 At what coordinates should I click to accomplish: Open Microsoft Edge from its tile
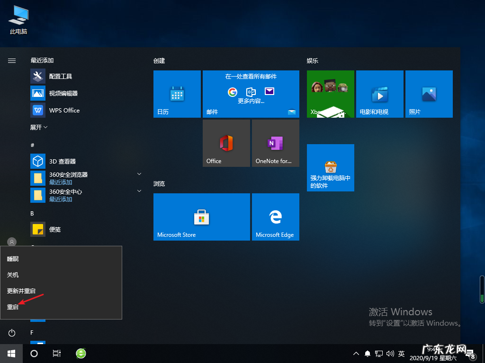[x=275, y=216]
